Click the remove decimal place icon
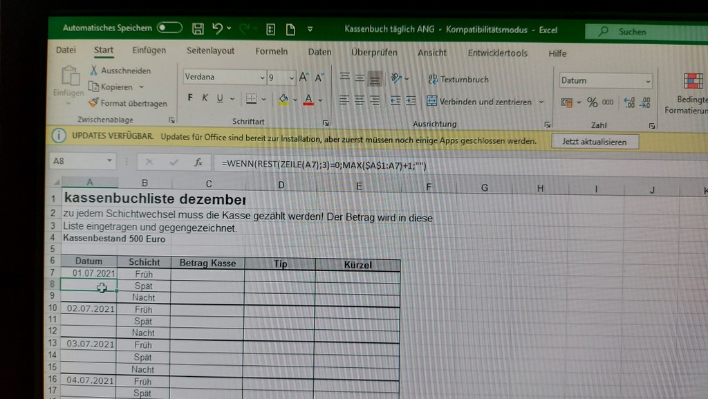 (x=645, y=103)
